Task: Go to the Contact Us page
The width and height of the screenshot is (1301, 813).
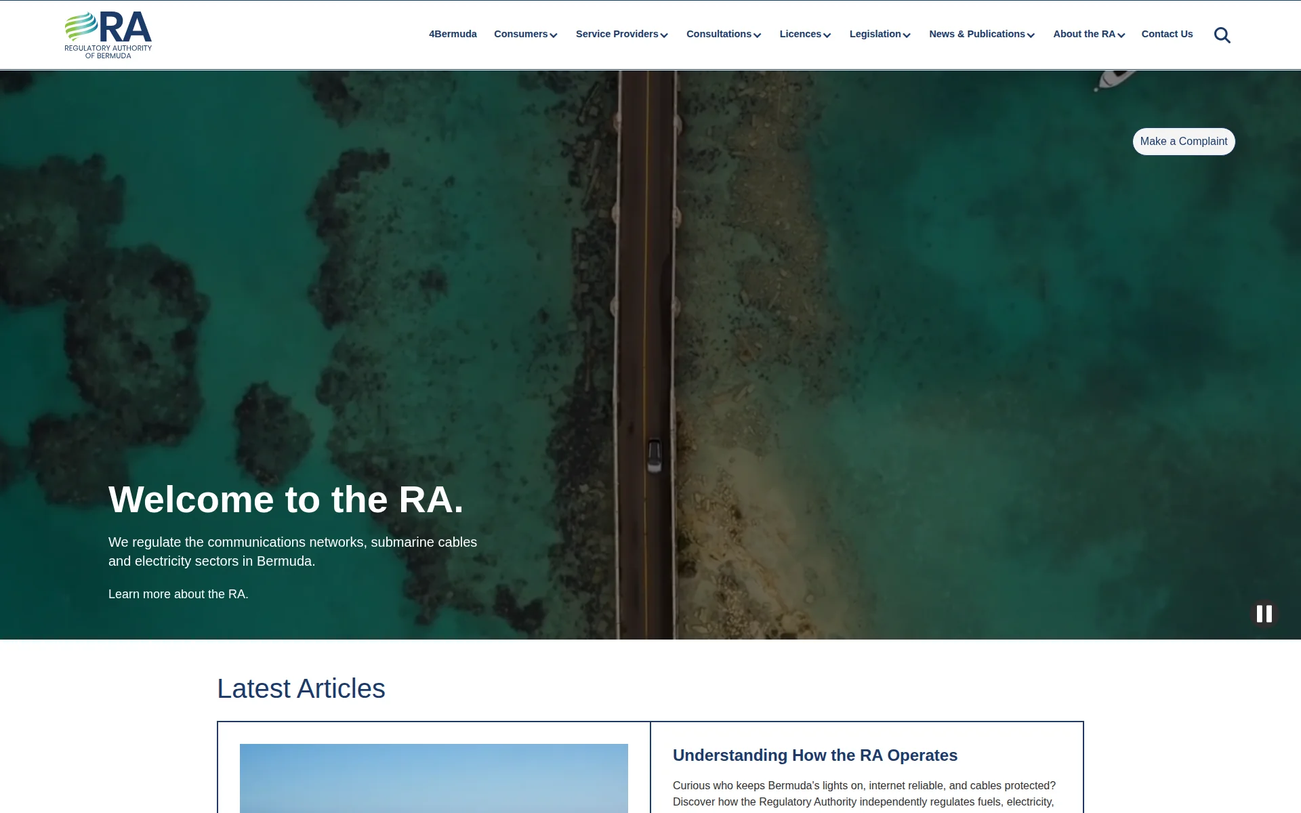Action: tap(1167, 34)
